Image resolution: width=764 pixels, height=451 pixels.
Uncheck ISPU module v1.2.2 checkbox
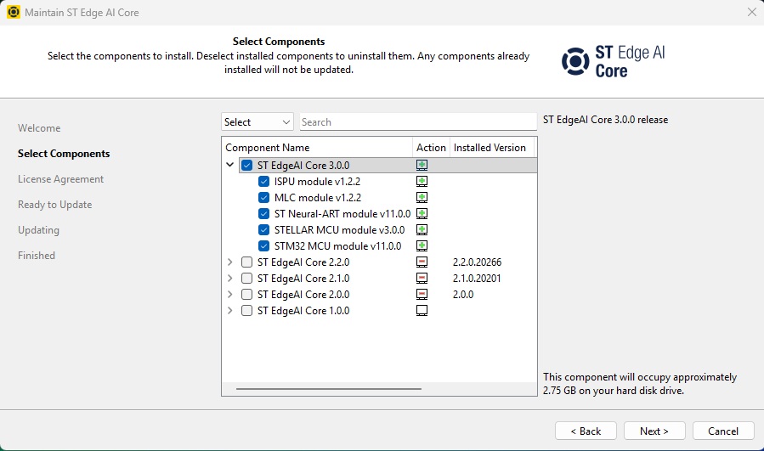click(263, 181)
